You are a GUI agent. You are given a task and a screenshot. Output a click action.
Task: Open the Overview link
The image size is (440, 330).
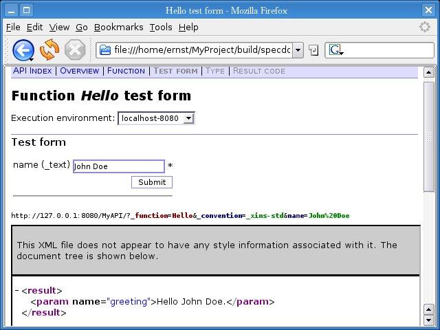click(80, 71)
